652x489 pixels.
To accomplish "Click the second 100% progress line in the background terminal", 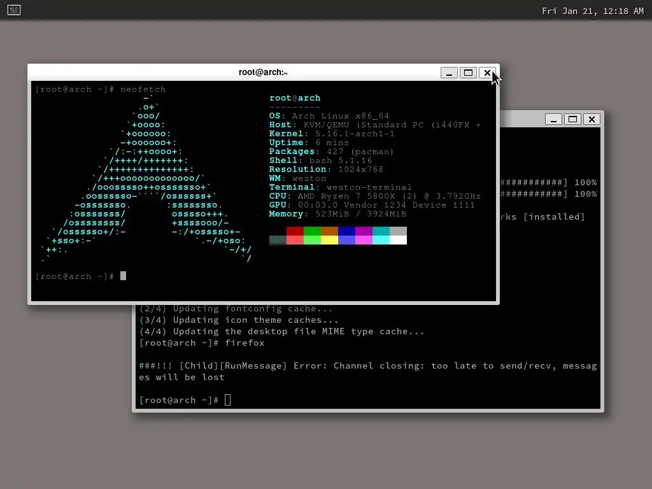I will pos(548,194).
